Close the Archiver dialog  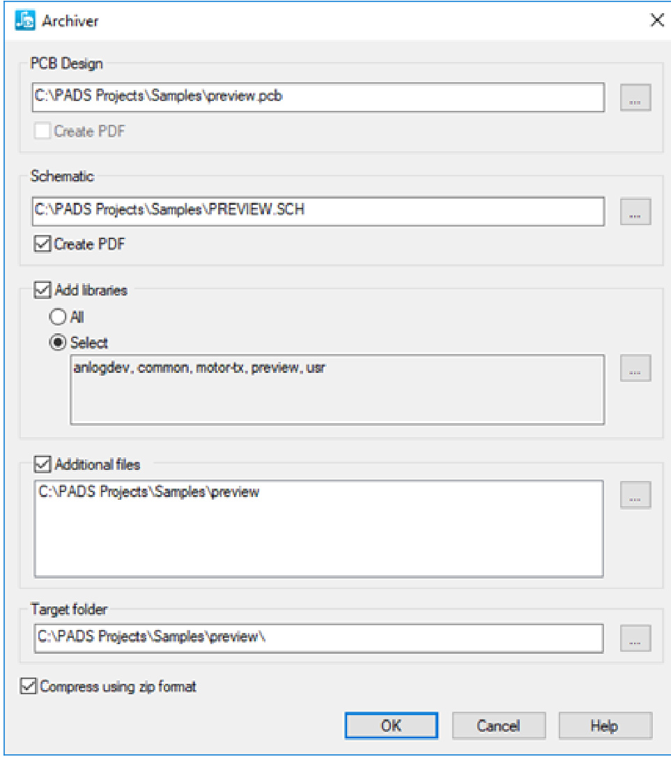tap(656, 20)
